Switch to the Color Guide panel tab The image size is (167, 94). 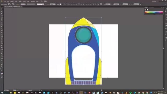(151, 8)
